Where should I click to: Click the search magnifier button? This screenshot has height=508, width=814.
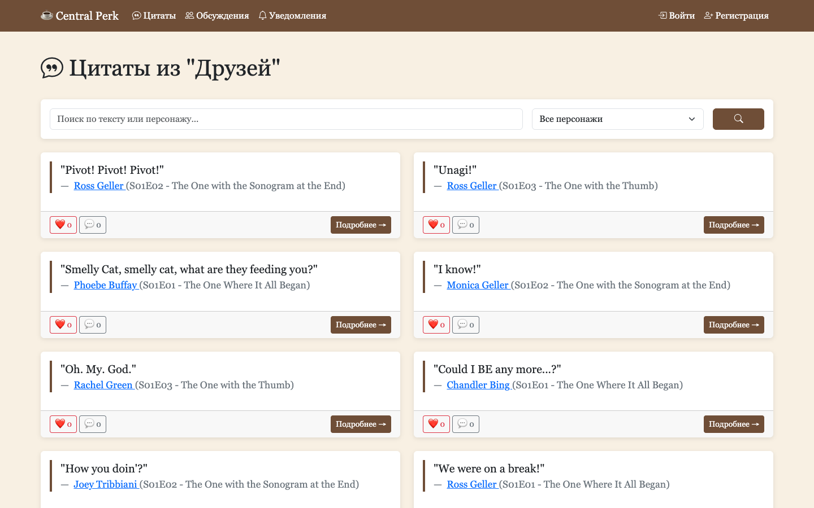(x=738, y=119)
